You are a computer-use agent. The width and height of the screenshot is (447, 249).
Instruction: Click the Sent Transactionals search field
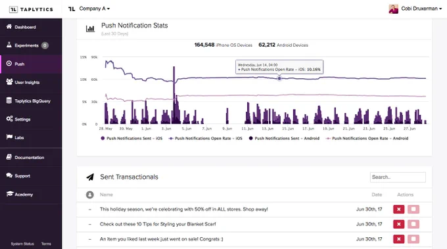(398, 177)
